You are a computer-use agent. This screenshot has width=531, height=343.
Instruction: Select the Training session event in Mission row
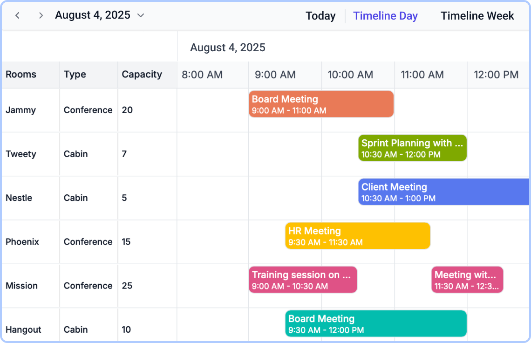(x=303, y=280)
